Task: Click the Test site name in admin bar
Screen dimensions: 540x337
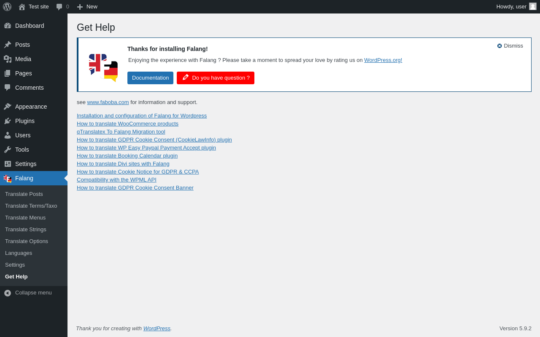Action: tap(39, 7)
